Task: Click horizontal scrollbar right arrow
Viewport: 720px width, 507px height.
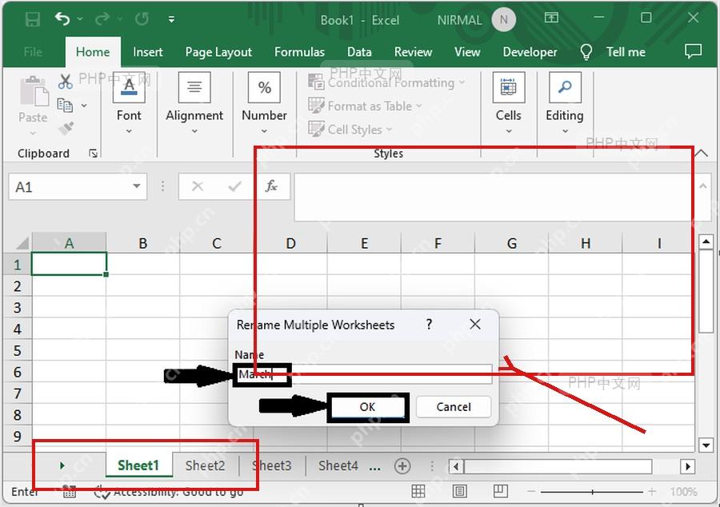Action: coord(687,467)
